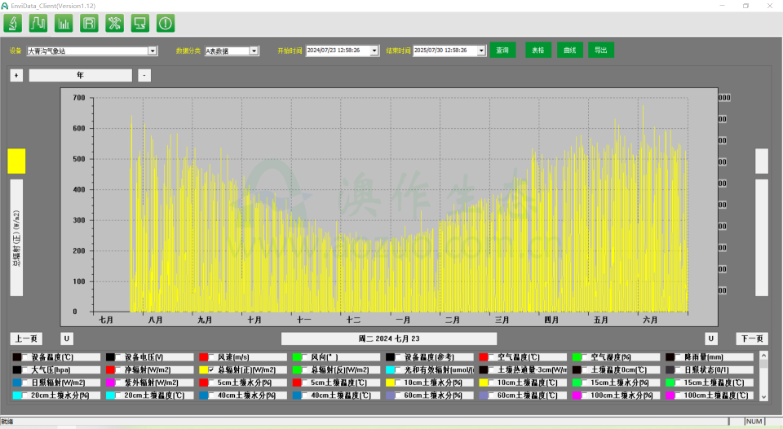Open the exclamation info toolbar icon
783x429 pixels.
pyautogui.click(x=166, y=24)
